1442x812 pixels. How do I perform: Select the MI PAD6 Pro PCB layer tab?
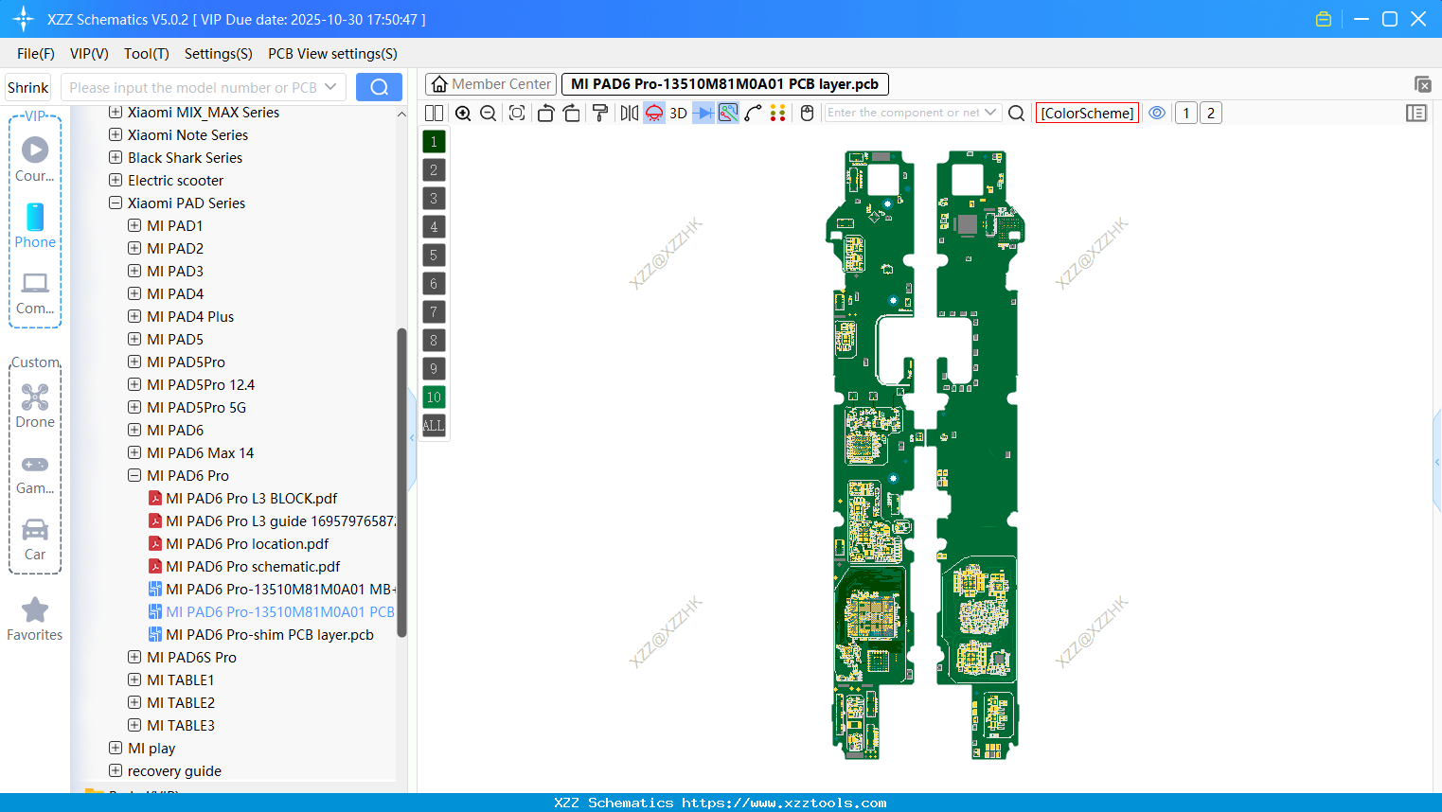pos(724,84)
